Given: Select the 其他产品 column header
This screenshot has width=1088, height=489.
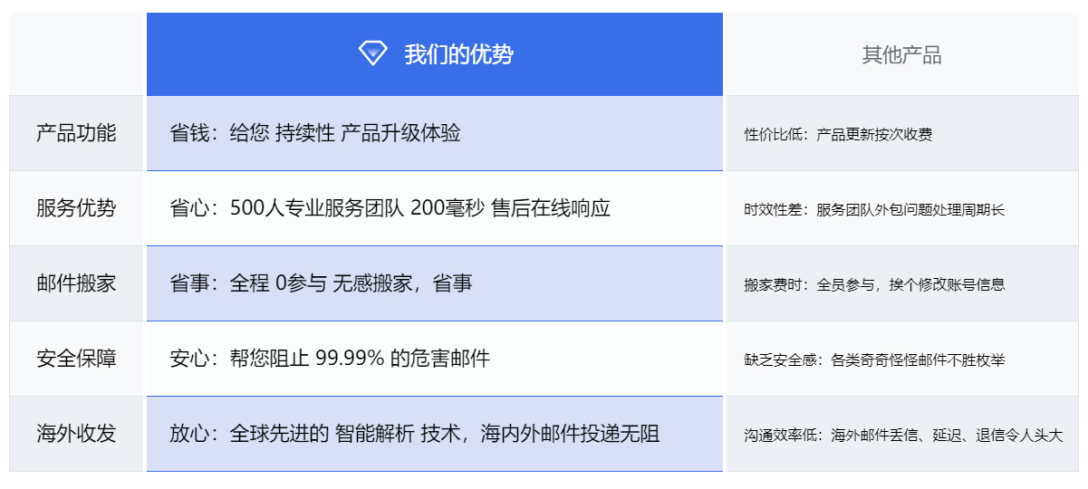Looking at the screenshot, I should (x=901, y=55).
